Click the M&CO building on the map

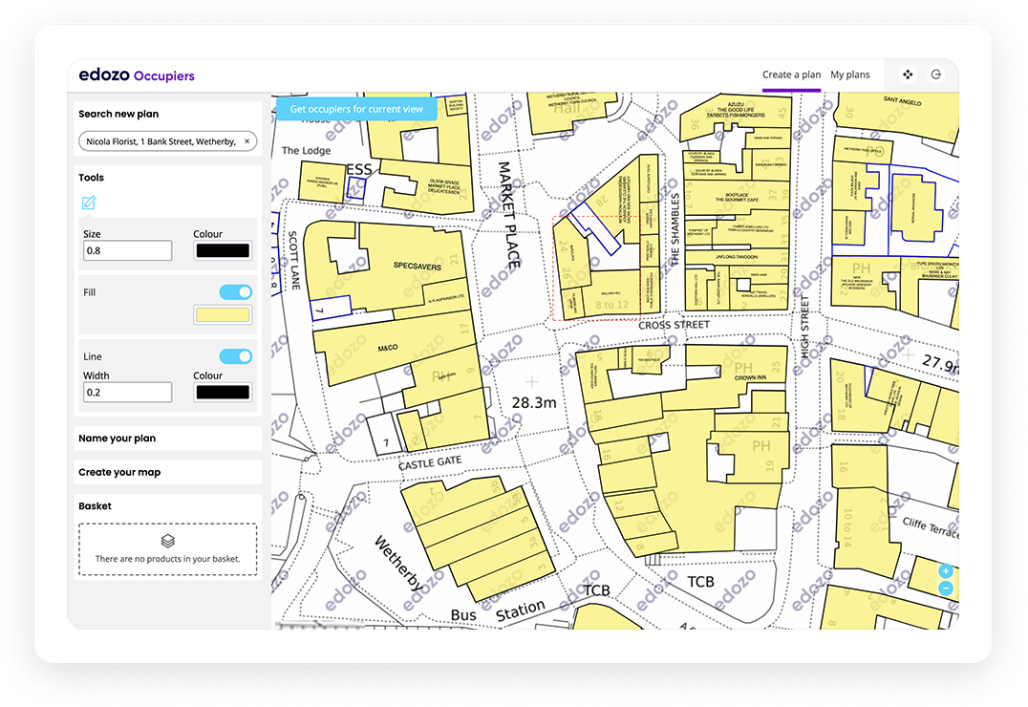(x=388, y=348)
